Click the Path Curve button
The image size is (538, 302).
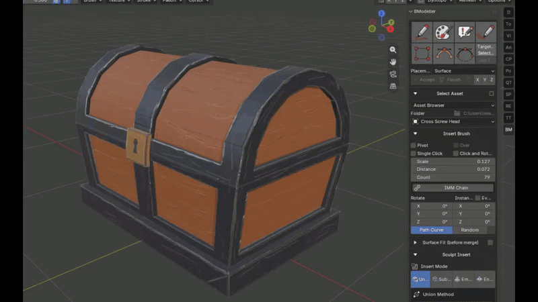(x=432, y=230)
